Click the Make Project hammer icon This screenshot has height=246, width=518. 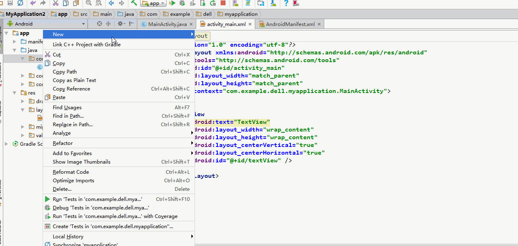click(133, 3)
